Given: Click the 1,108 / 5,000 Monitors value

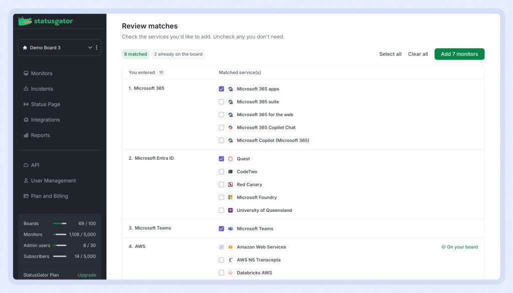Looking at the screenshot, I should (83, 234).
